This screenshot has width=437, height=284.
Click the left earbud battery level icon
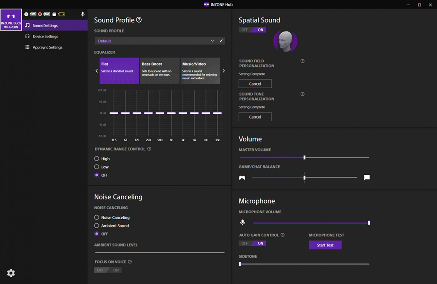coord(33,14)
